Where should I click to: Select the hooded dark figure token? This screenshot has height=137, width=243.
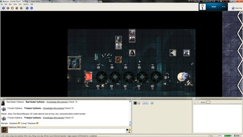132,53
